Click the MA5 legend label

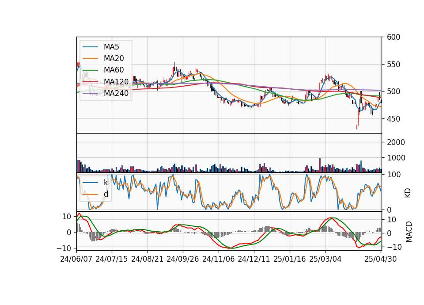pyautogui.click(x=111, y=47)
